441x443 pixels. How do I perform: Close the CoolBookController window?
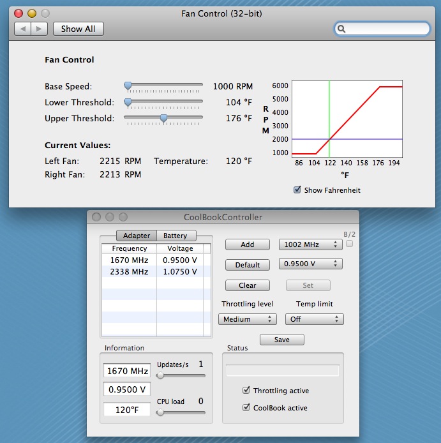click(96, 217)
